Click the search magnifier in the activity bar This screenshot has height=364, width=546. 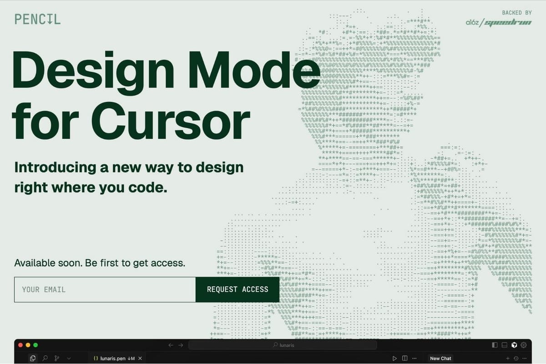(45, 358)
